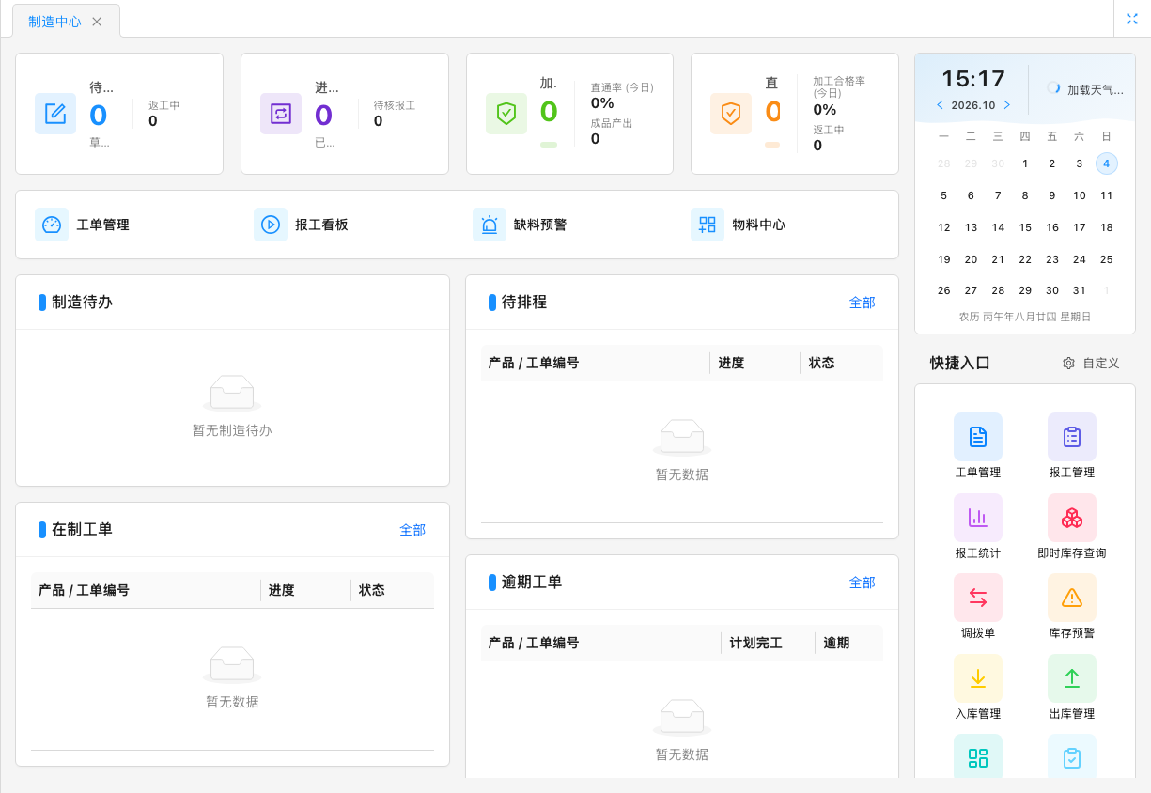View 全部 in the 待排程 panel

coord(862,303)
